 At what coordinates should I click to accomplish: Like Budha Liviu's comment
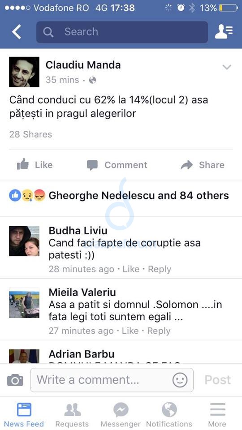pyautogui.click(x=131, y=269)
